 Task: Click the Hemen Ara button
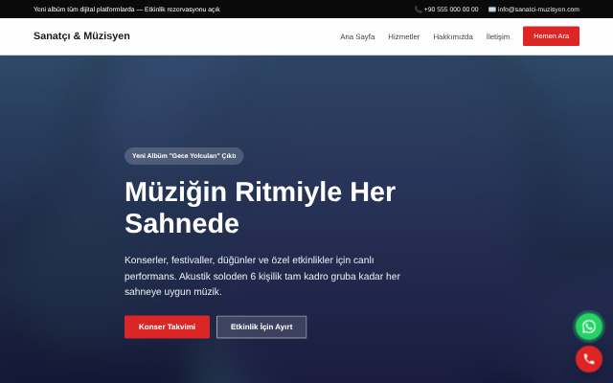pos(551,36)
